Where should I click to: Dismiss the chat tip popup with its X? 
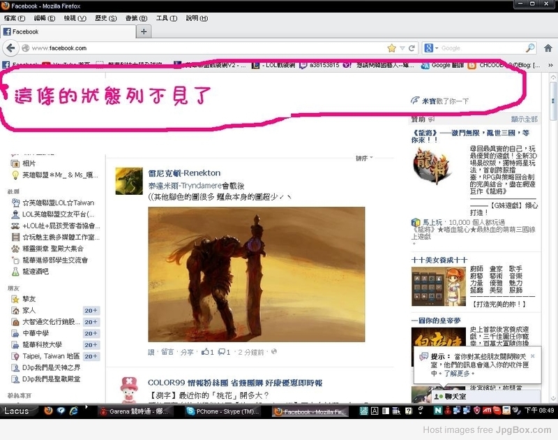pyautogui.click(x=533, y=355)
